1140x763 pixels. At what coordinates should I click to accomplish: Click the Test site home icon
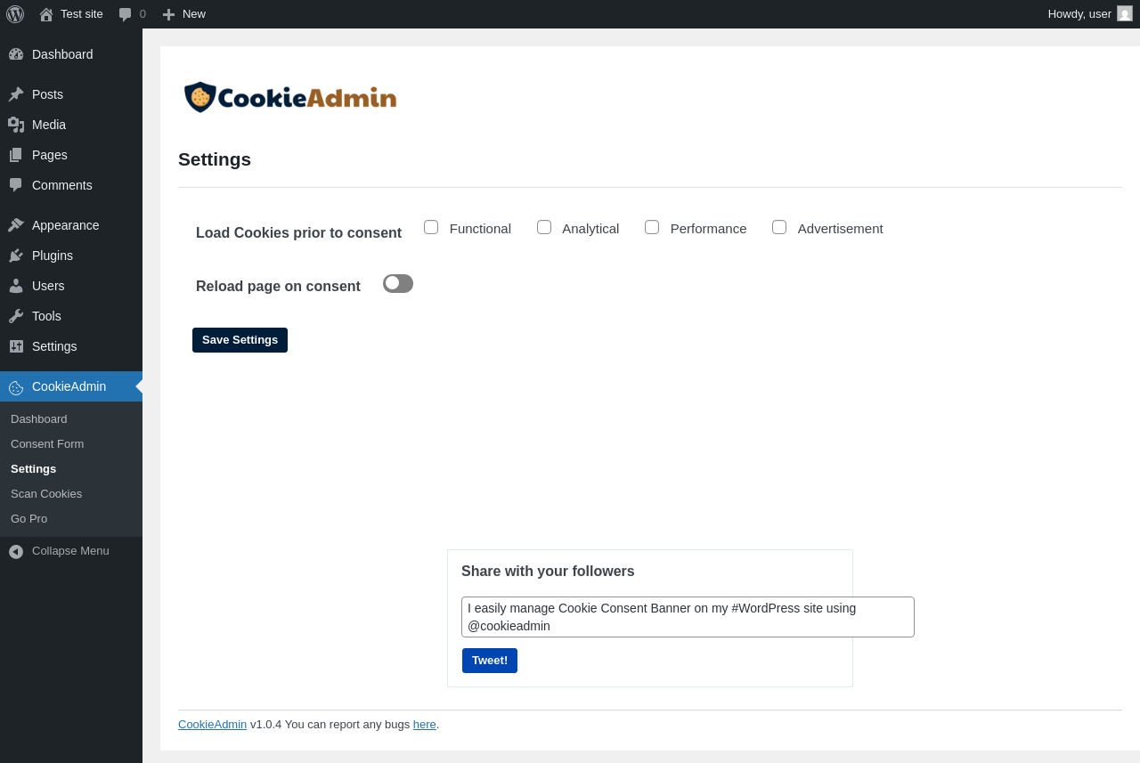46,14
